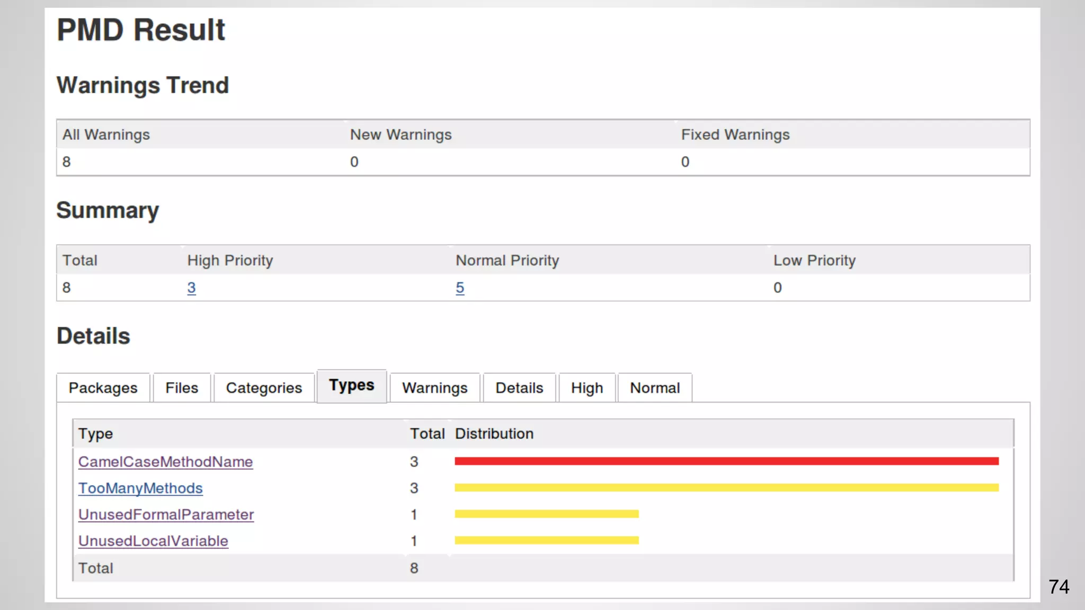The width and height of the screenshot is (1085, 610).
Task: Open the Categories tab
Action: pos(264,388)
